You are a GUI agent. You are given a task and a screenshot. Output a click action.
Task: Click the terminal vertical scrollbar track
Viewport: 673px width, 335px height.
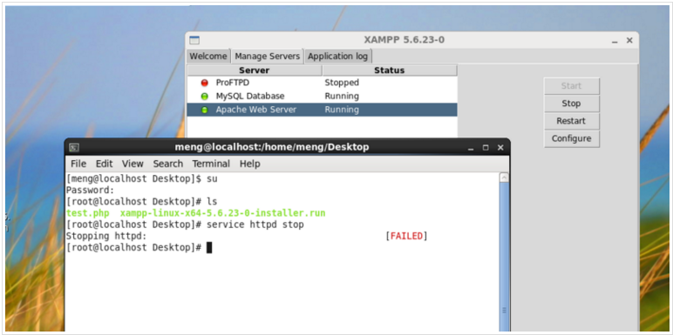pos(505,257)
